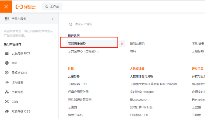Focus the 请输入关键词 search field

(x=136, y=24)
